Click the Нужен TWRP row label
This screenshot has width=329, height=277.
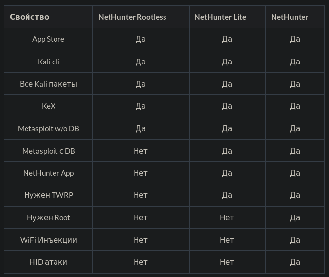click(x=48, y=195)
